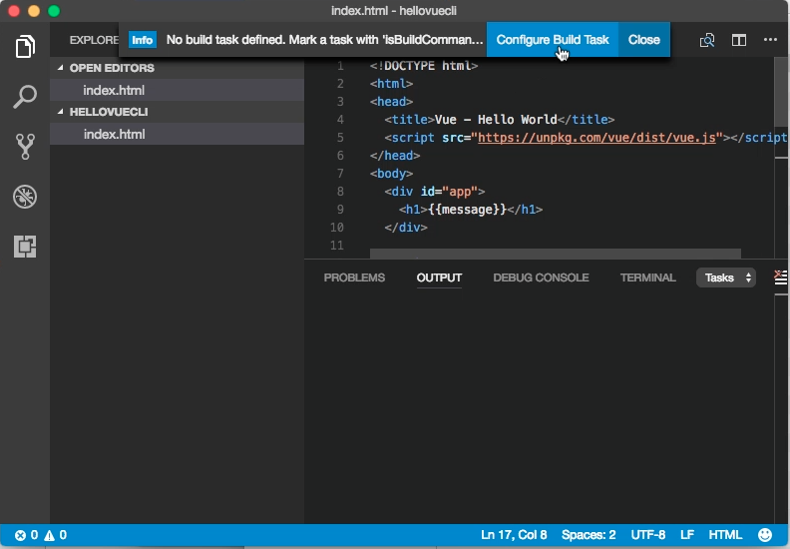
Task: Click the DOCTYPE declaration on line 1
Action: tap(424, 66)
